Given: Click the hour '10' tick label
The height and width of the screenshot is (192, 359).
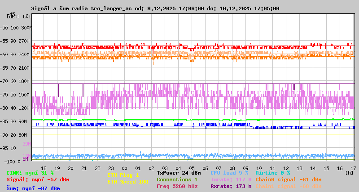Looking at the screenshot, I should [x=259, y=168].
